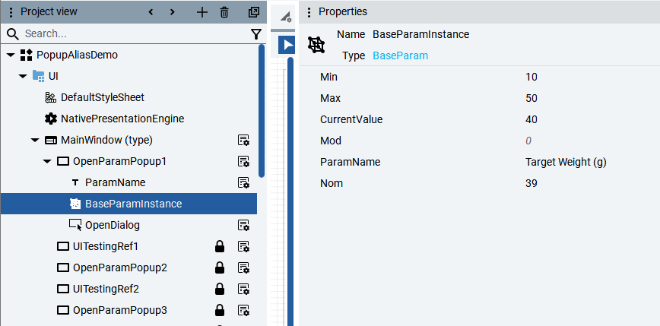Image resolution: width=660 pixels, height=326 pixels.
Task: Open the BaseParam type link
Action: (400, 55)
